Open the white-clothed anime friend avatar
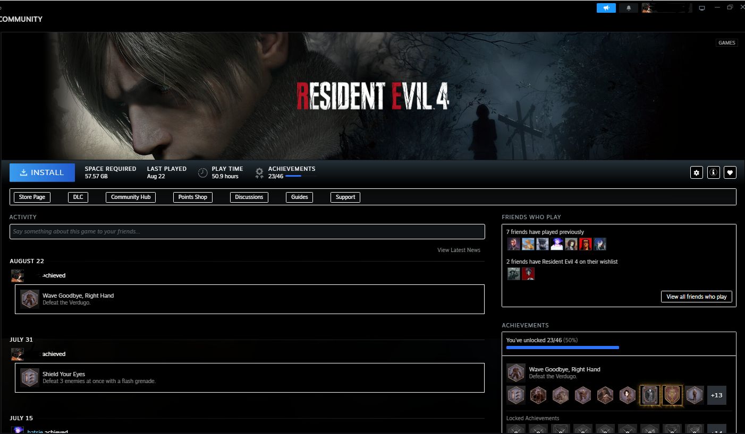Screen dimensions: 745x434 (x=557, y=244)
